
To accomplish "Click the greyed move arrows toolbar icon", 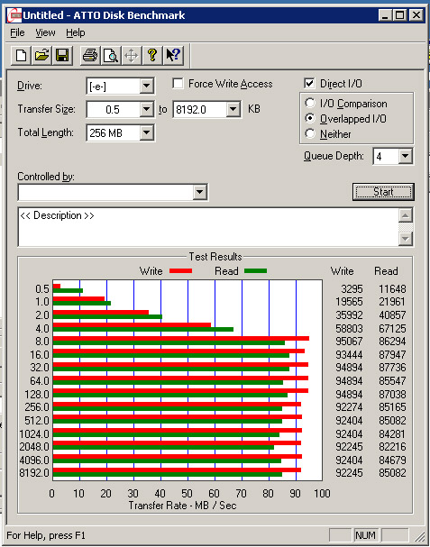I will pyautogui.click(x=132, y=56).
